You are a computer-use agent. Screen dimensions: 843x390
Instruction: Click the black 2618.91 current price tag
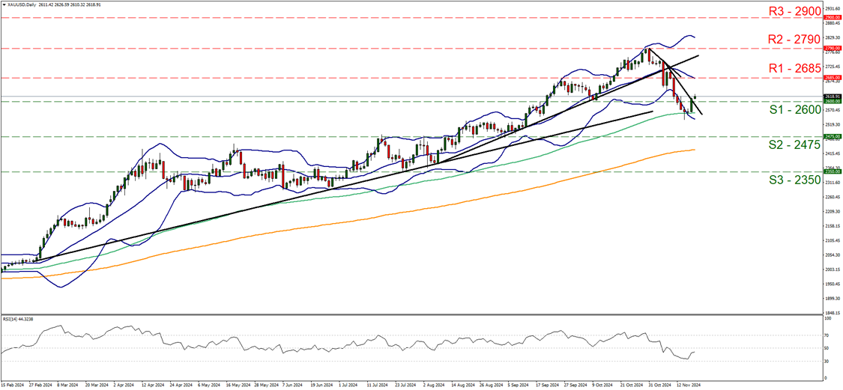pos(832,96)
